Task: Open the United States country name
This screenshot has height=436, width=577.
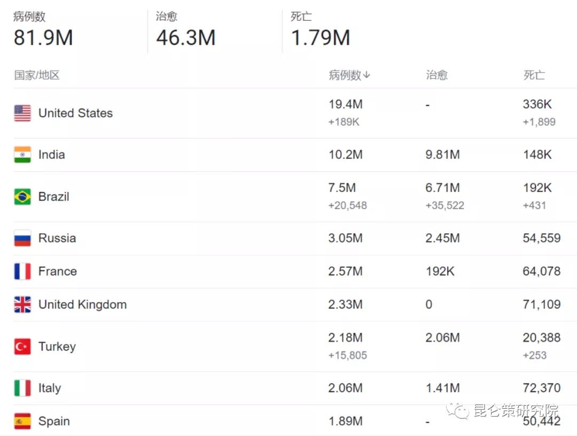Action: (75, 113)
